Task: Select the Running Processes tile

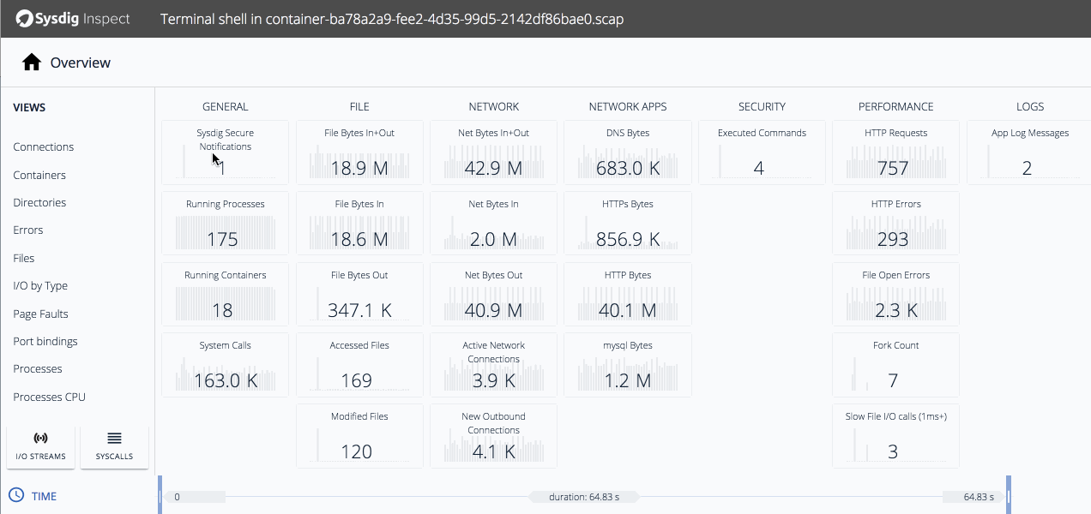Action: point(226,224)
